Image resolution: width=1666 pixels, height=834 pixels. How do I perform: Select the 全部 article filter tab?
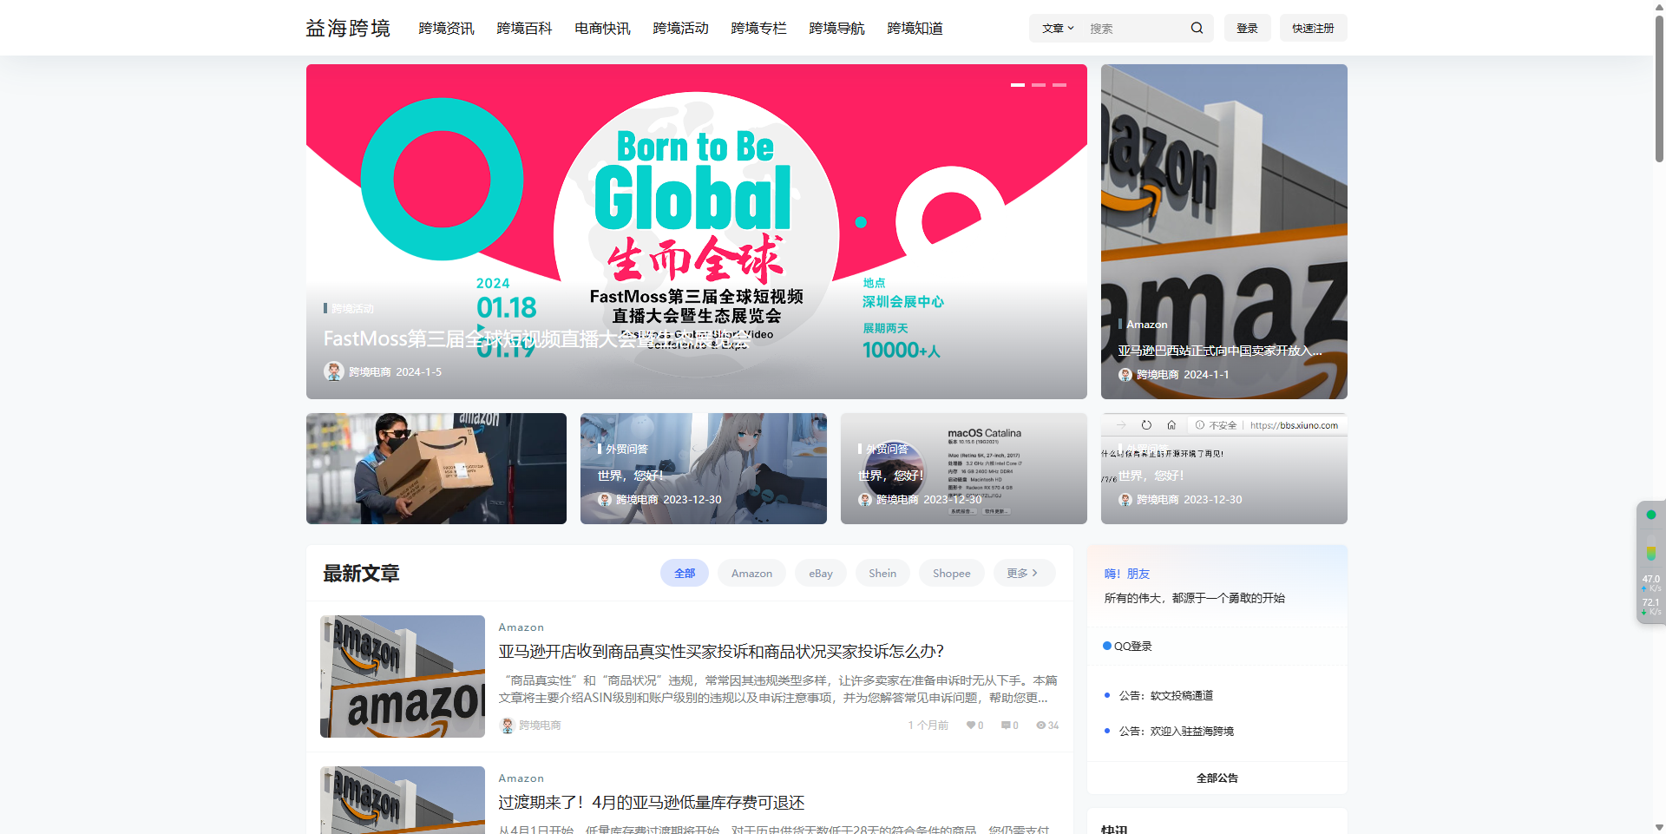(685, 574)
